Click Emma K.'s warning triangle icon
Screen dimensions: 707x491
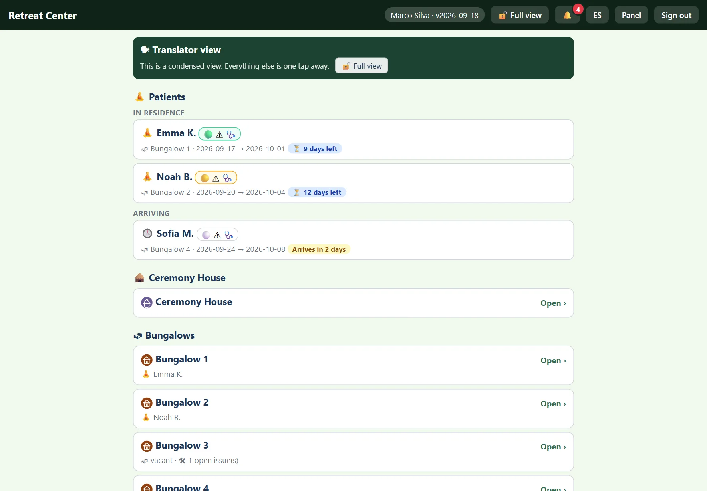point(219,135)
